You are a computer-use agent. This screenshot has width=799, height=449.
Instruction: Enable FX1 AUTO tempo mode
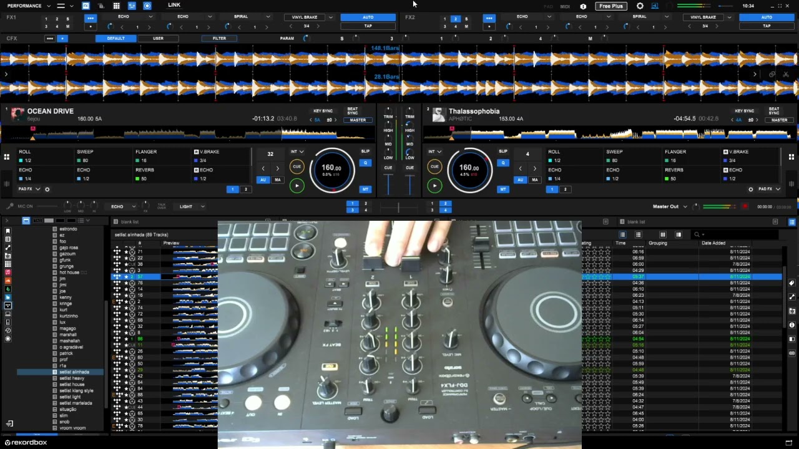(x=368, y=17)
